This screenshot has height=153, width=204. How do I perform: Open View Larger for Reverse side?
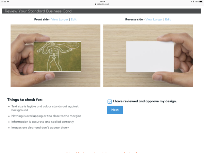pos(154,19)
